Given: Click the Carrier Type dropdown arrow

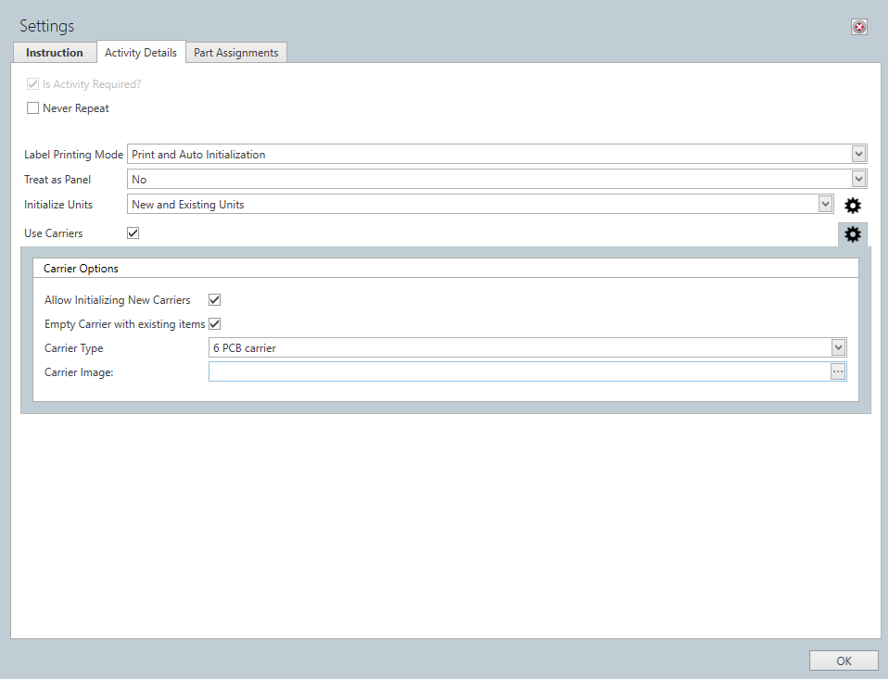Looking at the screenshot, I should [838, 346].
